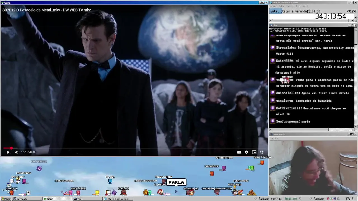Open video player settings gear
The width and height of the screenshot is (358, 201).
pyautogui.click(x=246, y=152)
